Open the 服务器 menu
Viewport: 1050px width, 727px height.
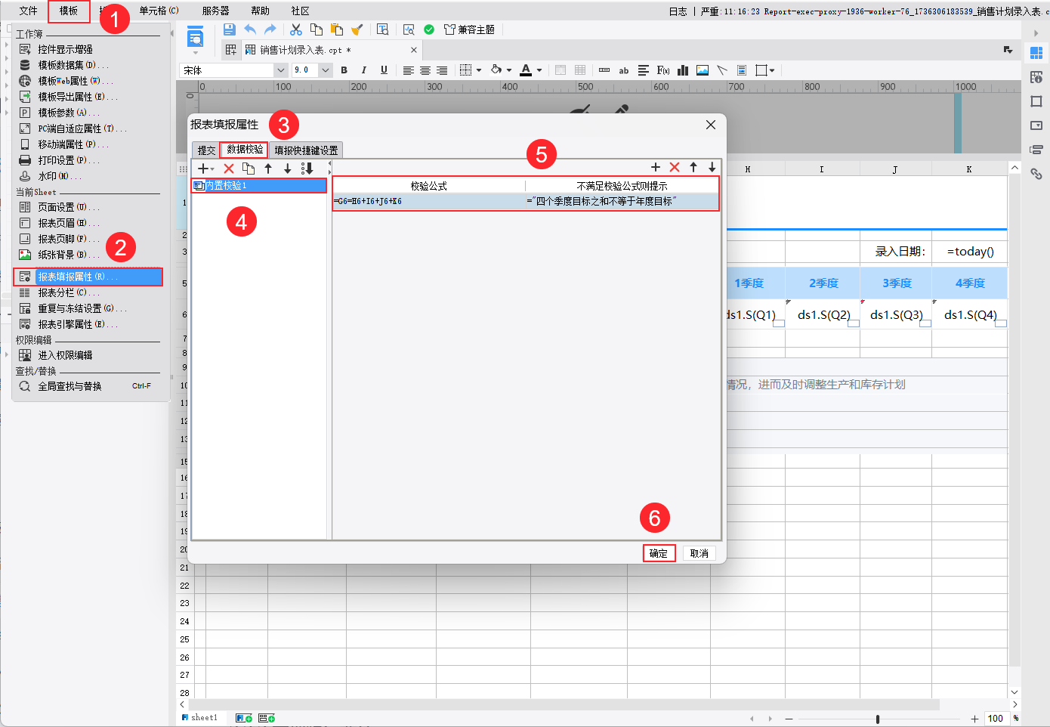(x=215, y=11)
